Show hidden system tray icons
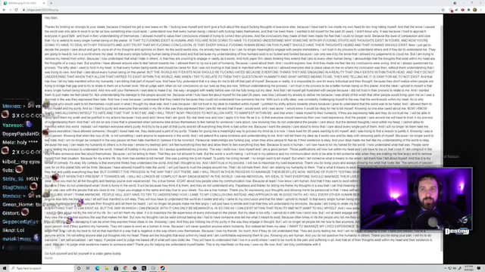 pyautogui.click(x=446, y=268)
